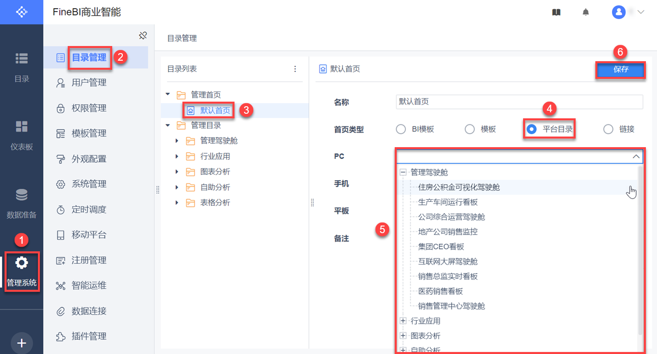Click the 管理首页 folder icon
The image size is (657, 354).
click(181, 95)
